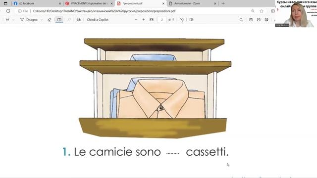
Task: Zoom in the PDF
Action: pos(144,20)
